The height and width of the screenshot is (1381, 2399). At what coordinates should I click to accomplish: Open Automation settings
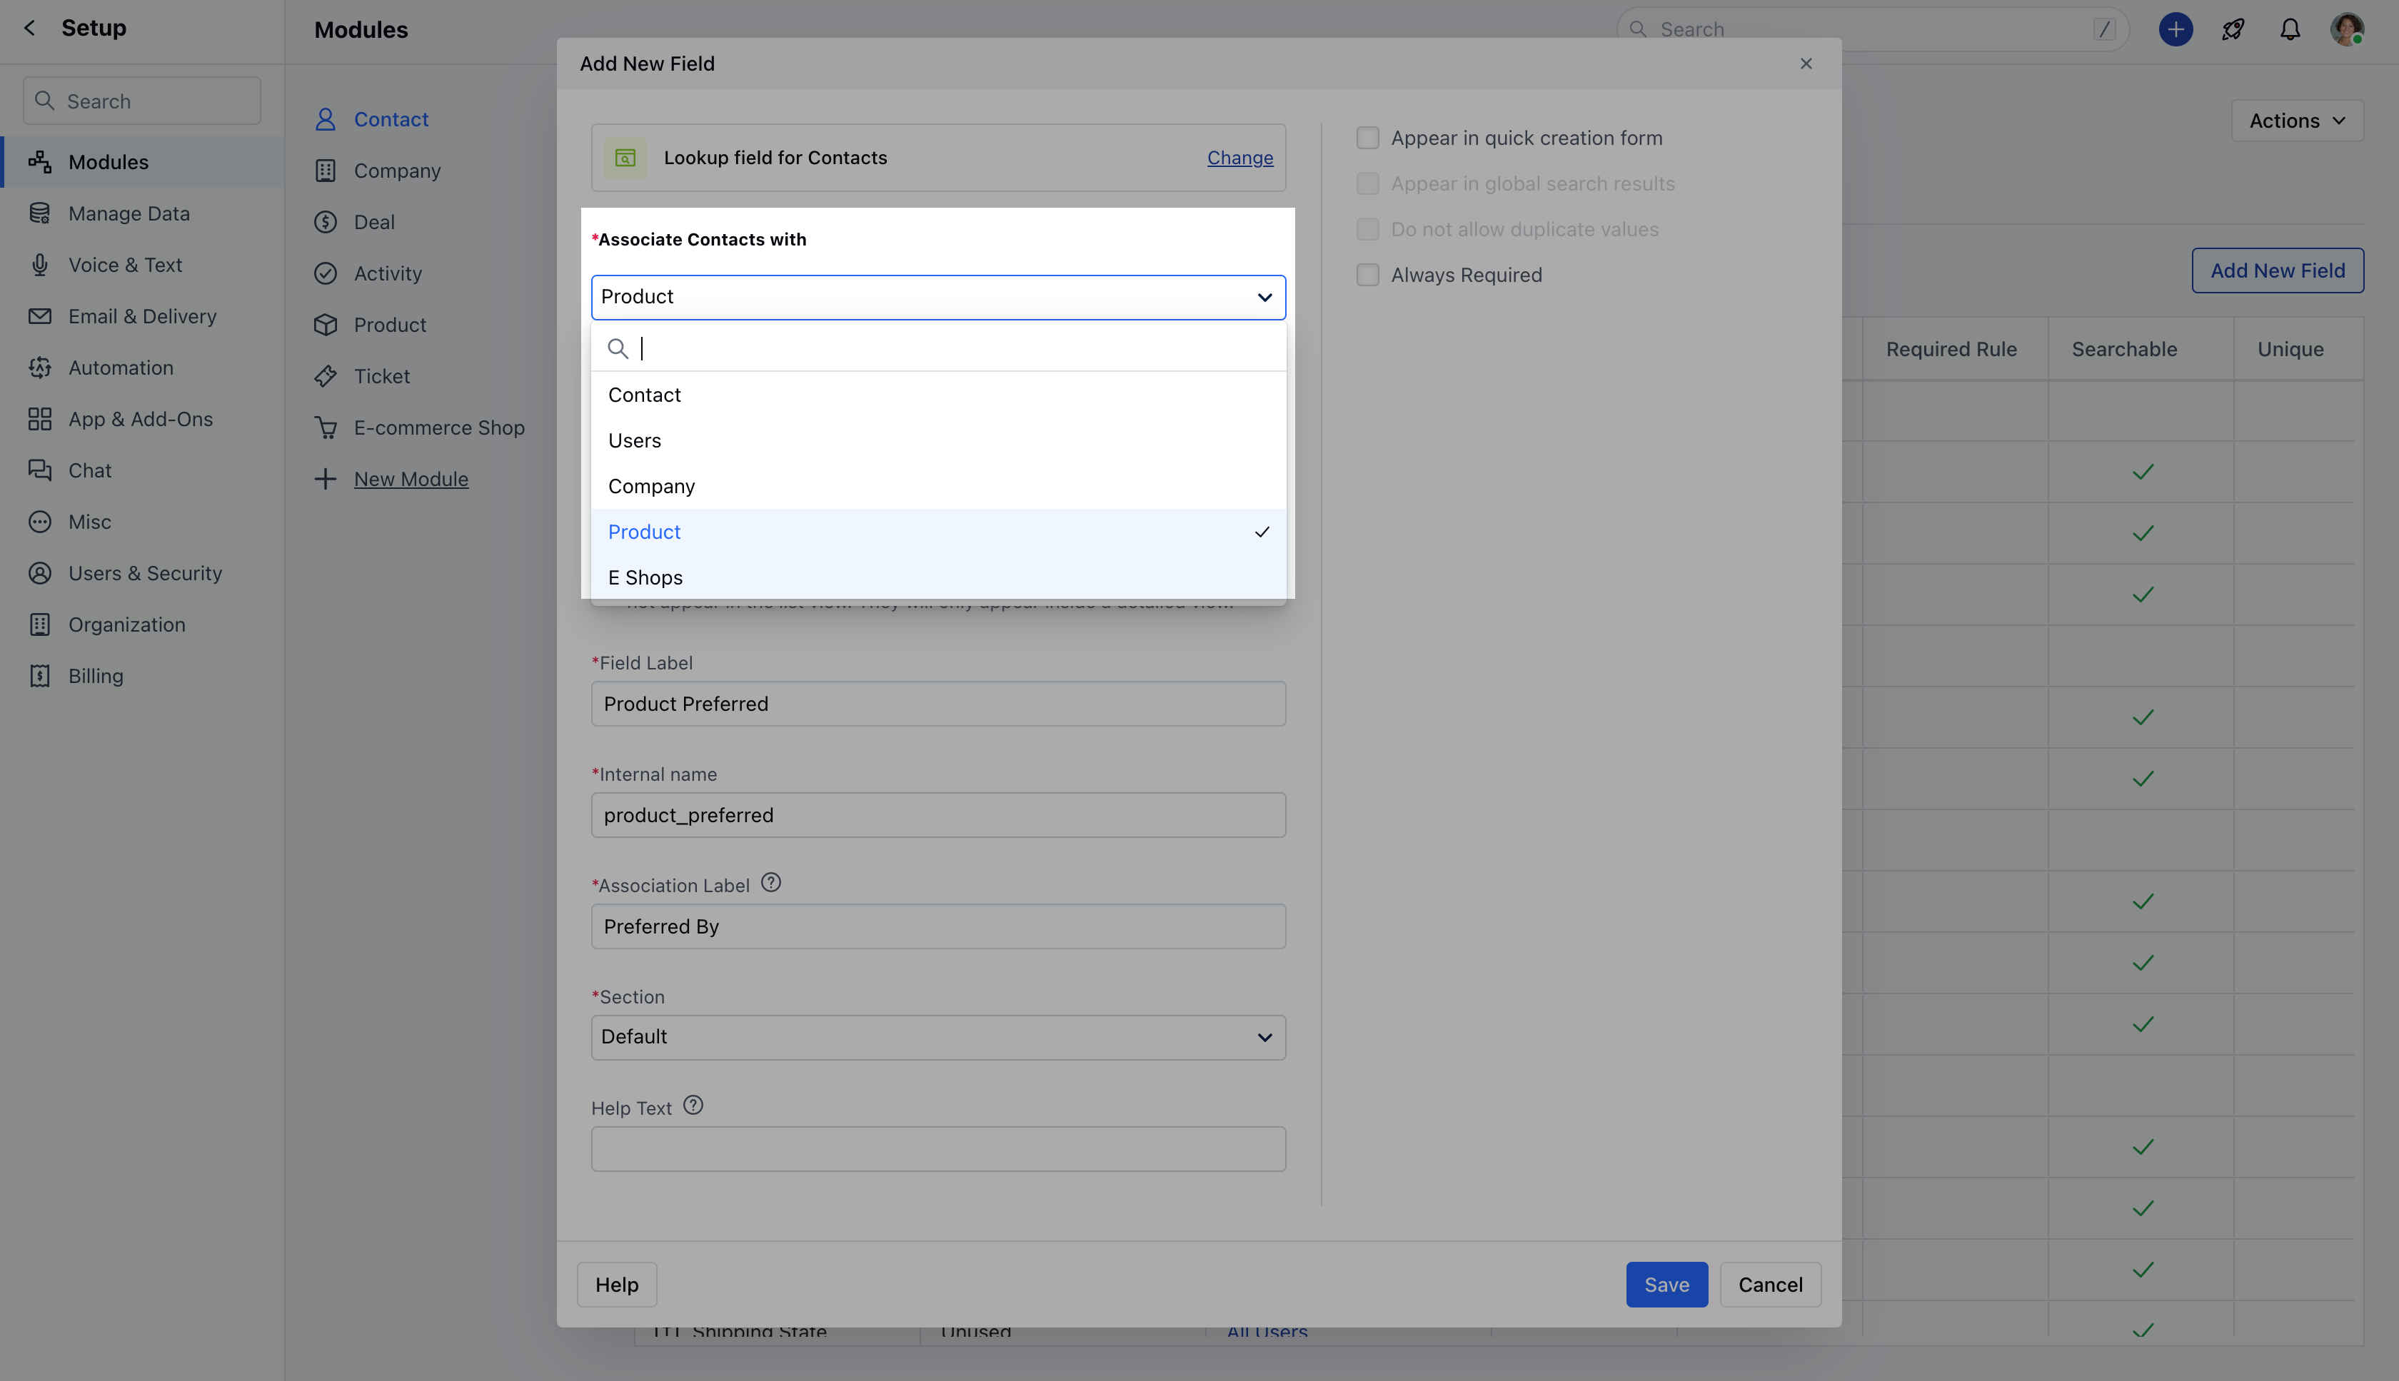pos(142,367)
